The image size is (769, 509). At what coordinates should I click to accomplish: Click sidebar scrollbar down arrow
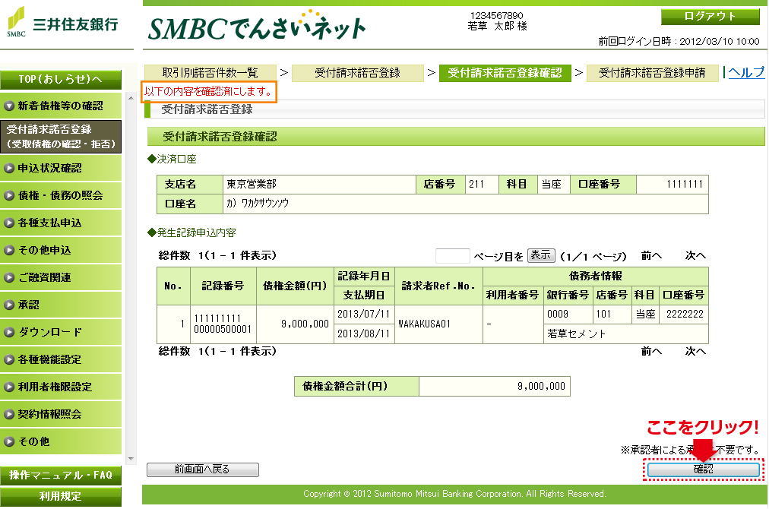(131, 459)
